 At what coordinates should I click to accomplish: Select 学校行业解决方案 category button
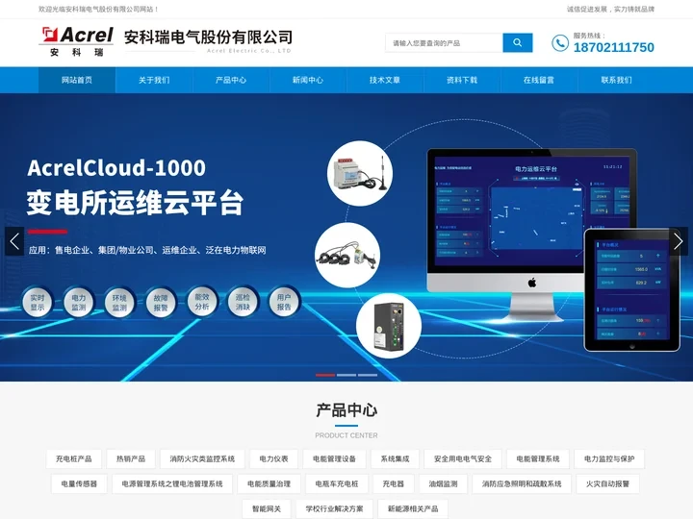click(x=335, y=508)
